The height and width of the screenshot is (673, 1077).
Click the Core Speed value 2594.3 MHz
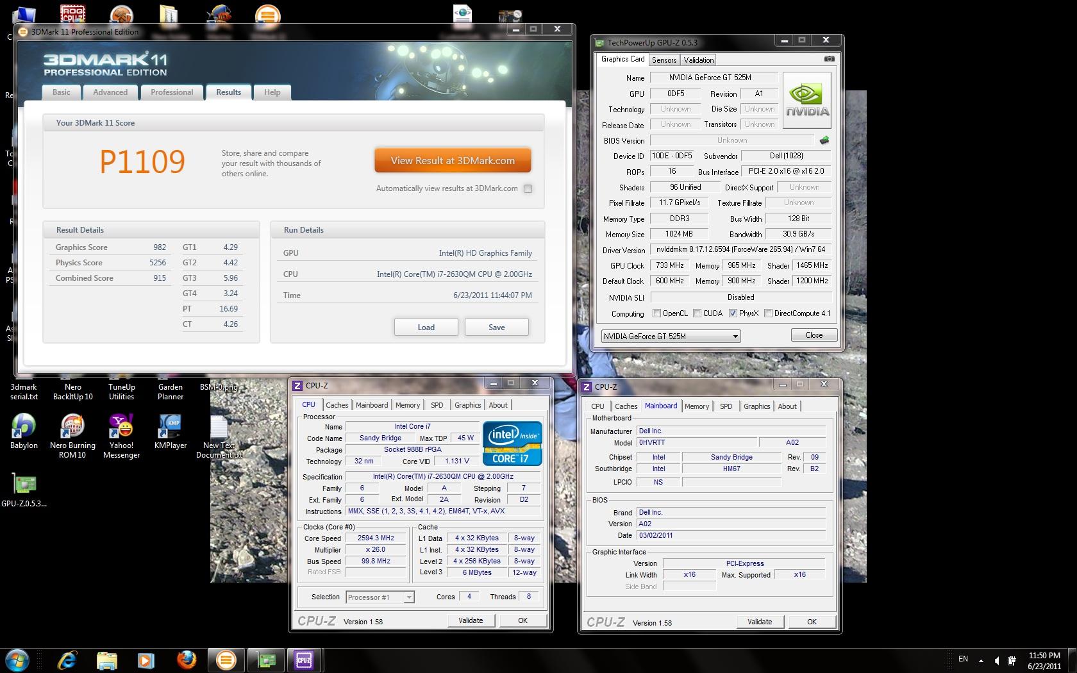tap(376, 538)
